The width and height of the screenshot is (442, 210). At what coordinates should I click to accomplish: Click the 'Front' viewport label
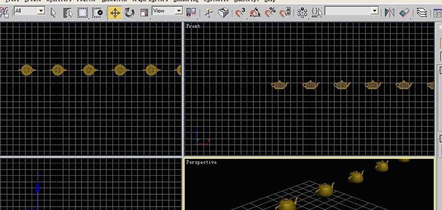pos(193,26)
